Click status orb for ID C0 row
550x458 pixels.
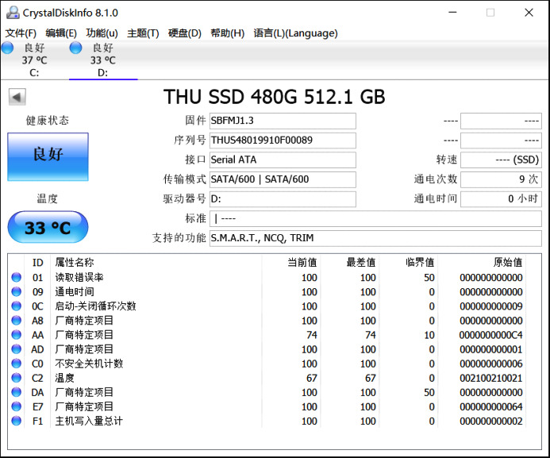(16, 364)
